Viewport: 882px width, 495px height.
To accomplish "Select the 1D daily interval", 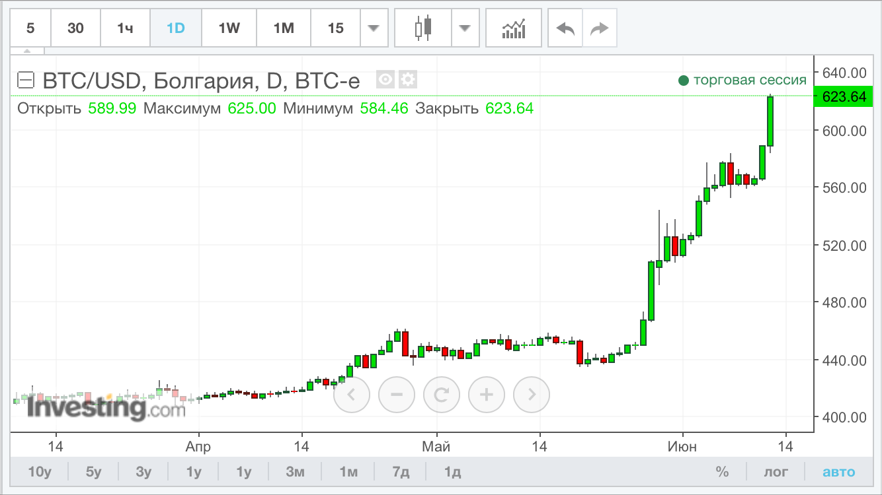I will pyautogui.click(x=176, y=28).
